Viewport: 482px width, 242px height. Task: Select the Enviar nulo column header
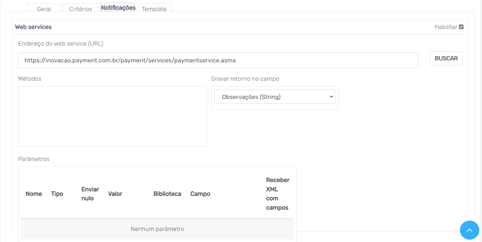tap(90, 194)
